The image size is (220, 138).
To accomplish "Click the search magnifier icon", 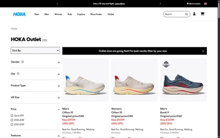I will (187, 14).
